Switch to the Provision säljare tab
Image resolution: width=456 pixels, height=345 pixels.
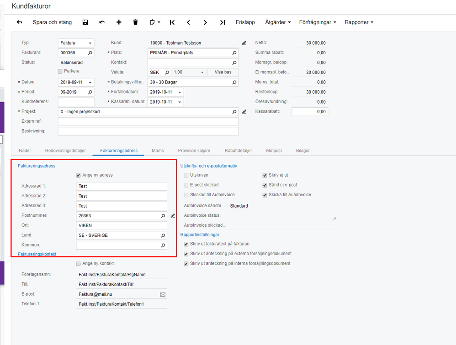pyautogui.click(x=194, y=151)
